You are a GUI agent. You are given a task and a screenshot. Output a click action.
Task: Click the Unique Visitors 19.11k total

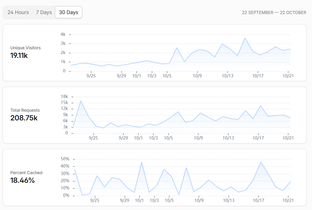click(x=19, y=56)
